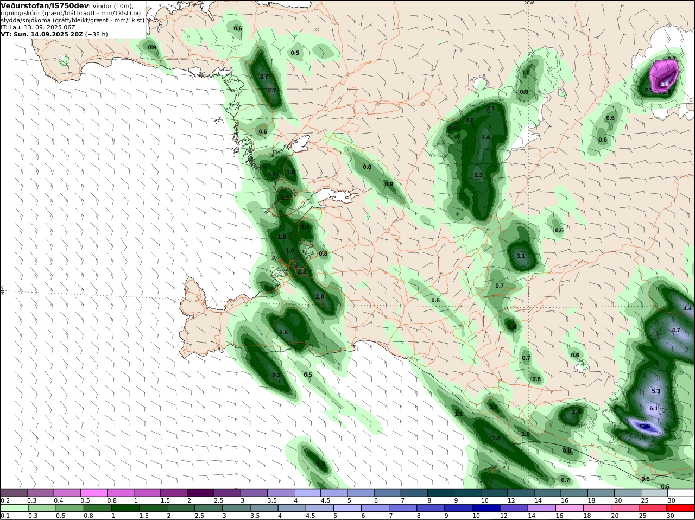695x520 pixels.
Task: Click the 1.7 precipitation value
Action: (272, 174)
